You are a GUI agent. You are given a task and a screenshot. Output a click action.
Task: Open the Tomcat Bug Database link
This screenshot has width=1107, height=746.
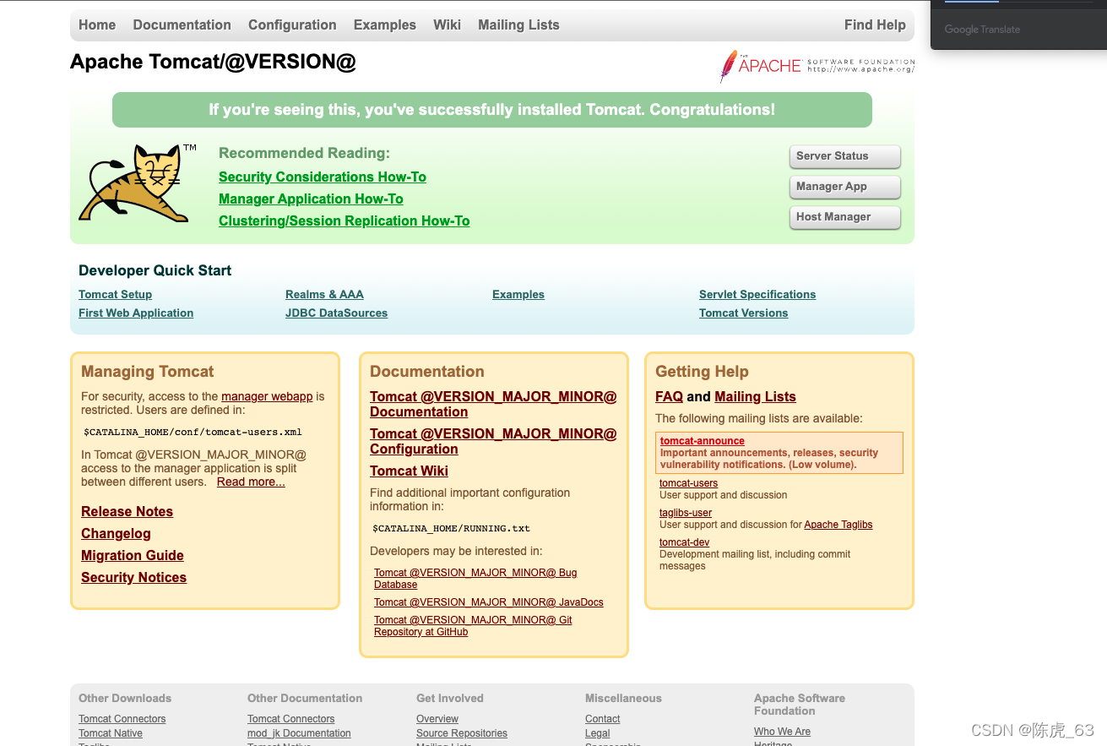pos(475,578)
